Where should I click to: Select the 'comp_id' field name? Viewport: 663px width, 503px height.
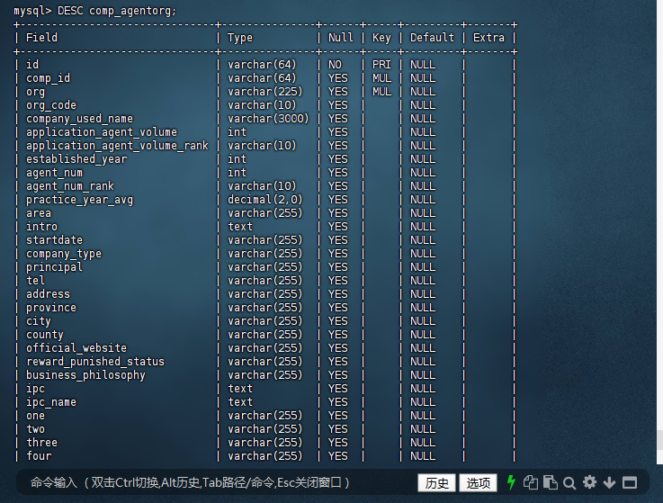49,78
